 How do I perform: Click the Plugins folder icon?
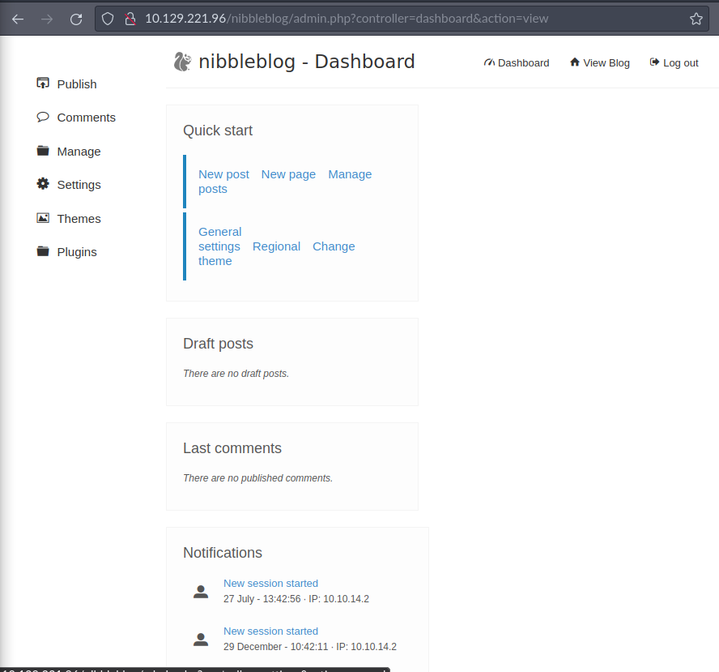(43, 251)
